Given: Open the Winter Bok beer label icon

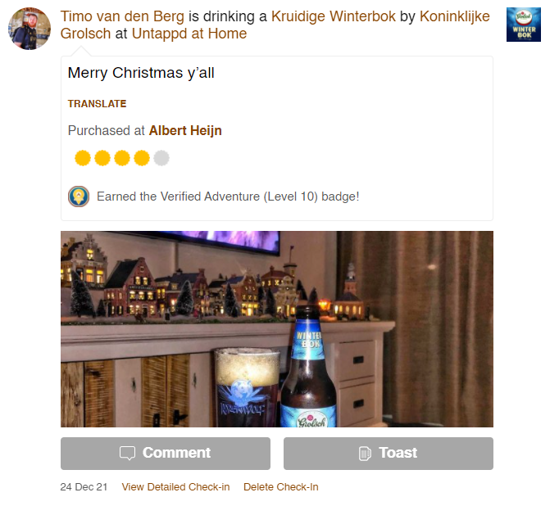Looking at the screenshot, I should pos(524,25).
